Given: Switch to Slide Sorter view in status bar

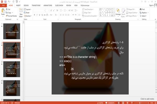Looking at the screenshot, I should coord(123,103).
